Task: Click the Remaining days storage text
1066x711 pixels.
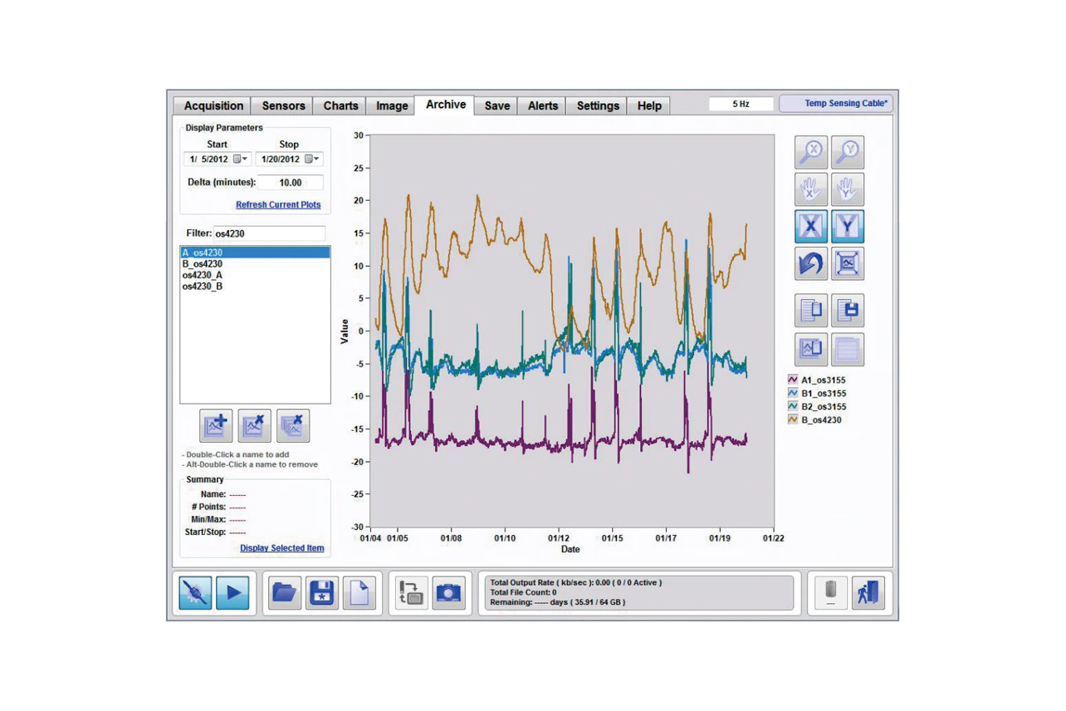Action: (558, 602)
